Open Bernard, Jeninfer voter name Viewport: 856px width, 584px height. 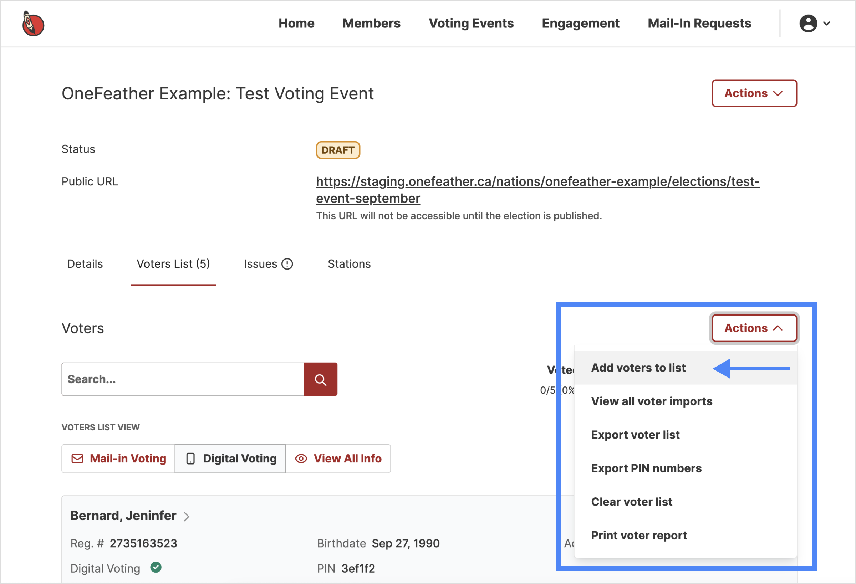123,516
